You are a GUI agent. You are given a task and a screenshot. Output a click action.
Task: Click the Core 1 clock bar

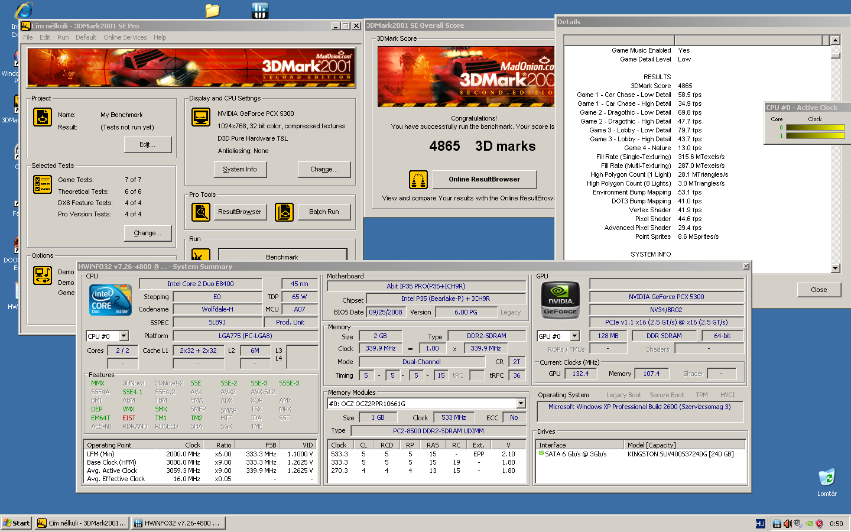tap(815, 136)
